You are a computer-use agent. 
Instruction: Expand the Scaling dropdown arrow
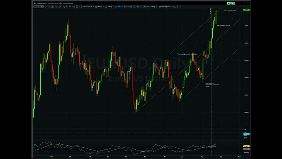pos(114,7)
